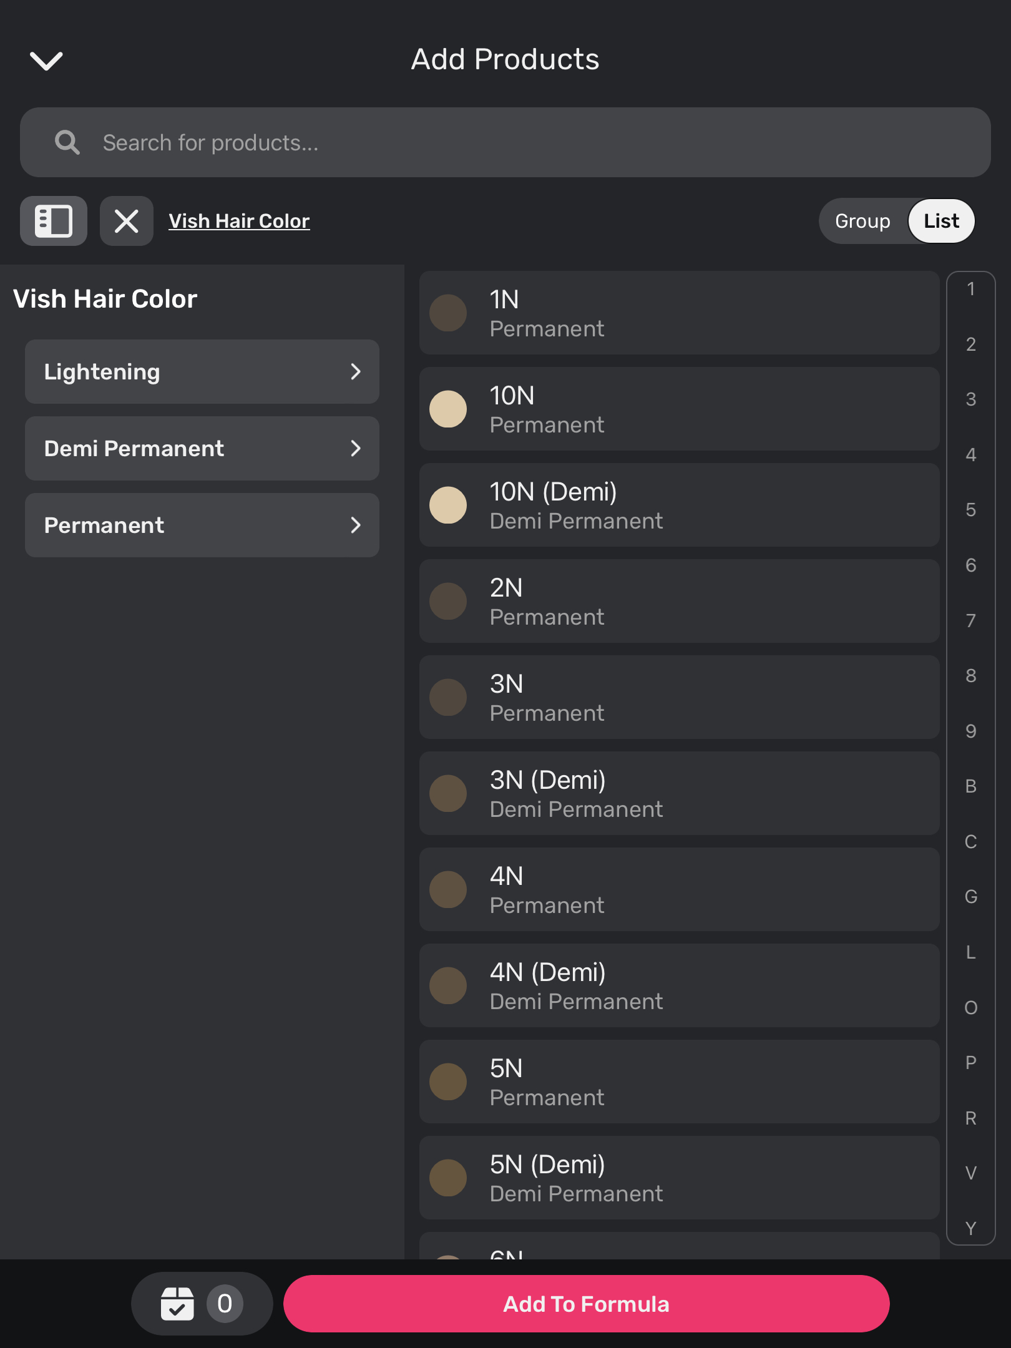Click the 10N Permanent color swatch
Viewport: 1011px width, 1348px height.
[448, 409]
